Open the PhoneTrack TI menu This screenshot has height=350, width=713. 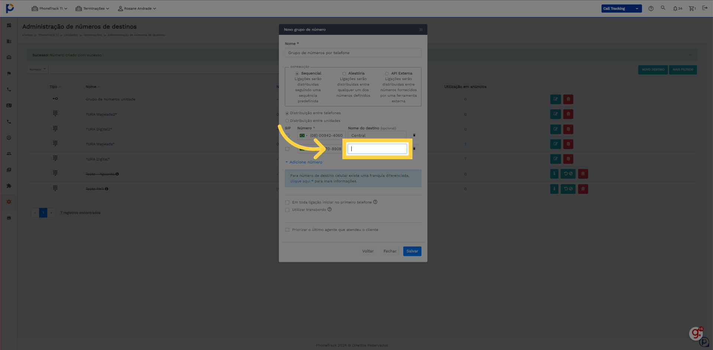point(49,9)
